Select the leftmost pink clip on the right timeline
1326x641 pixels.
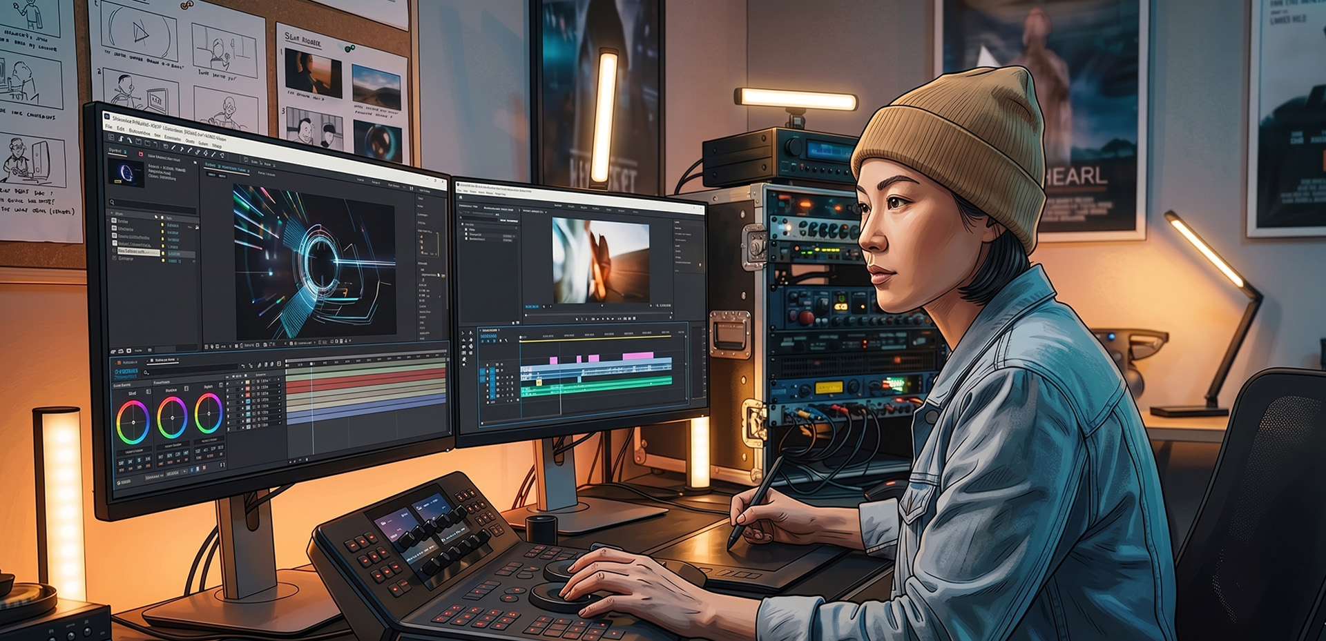point(553,359)
